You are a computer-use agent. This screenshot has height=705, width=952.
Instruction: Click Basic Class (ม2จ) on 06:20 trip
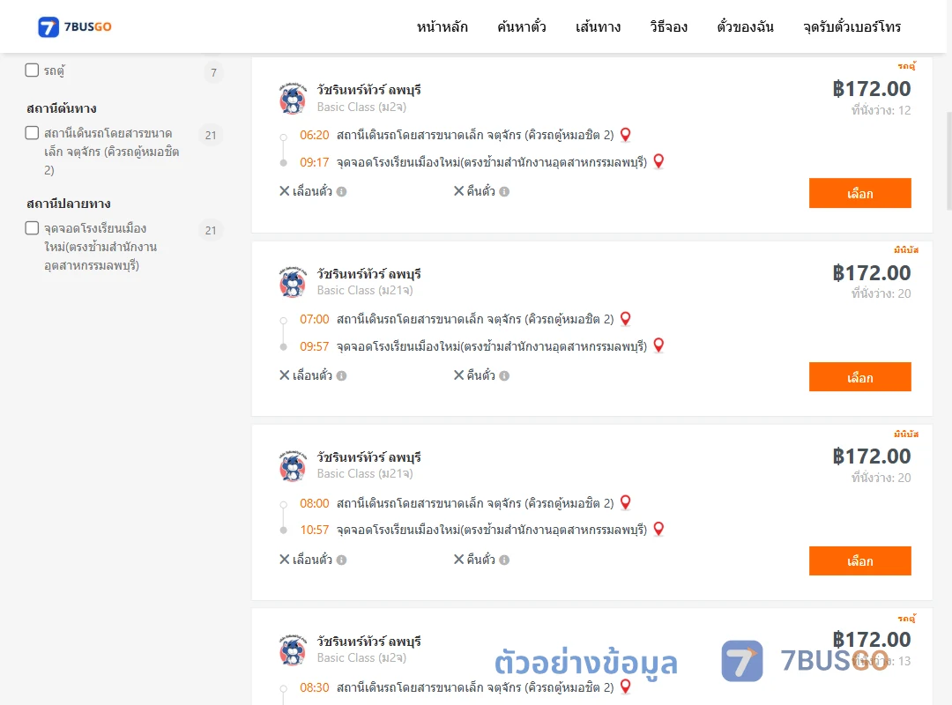(362, 107)
